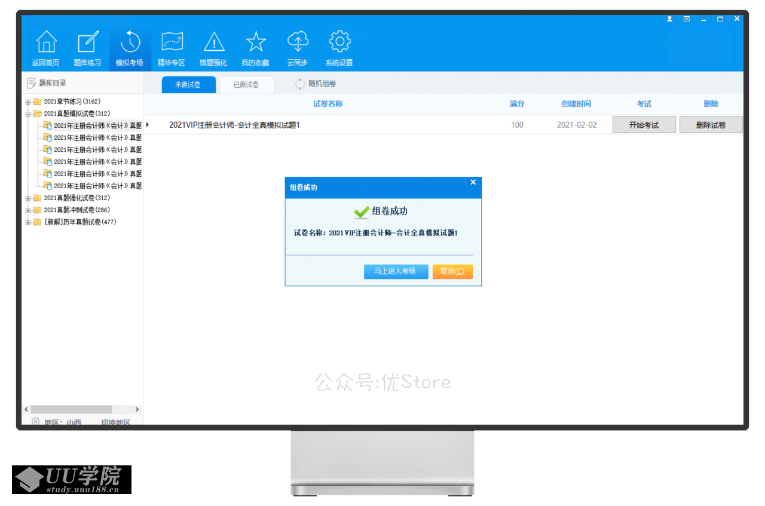Click the folder icon of [新解]历年真题试卷
Image resolution: width=765 pixels, height=506 pixels.
click(x=37, y=222)
